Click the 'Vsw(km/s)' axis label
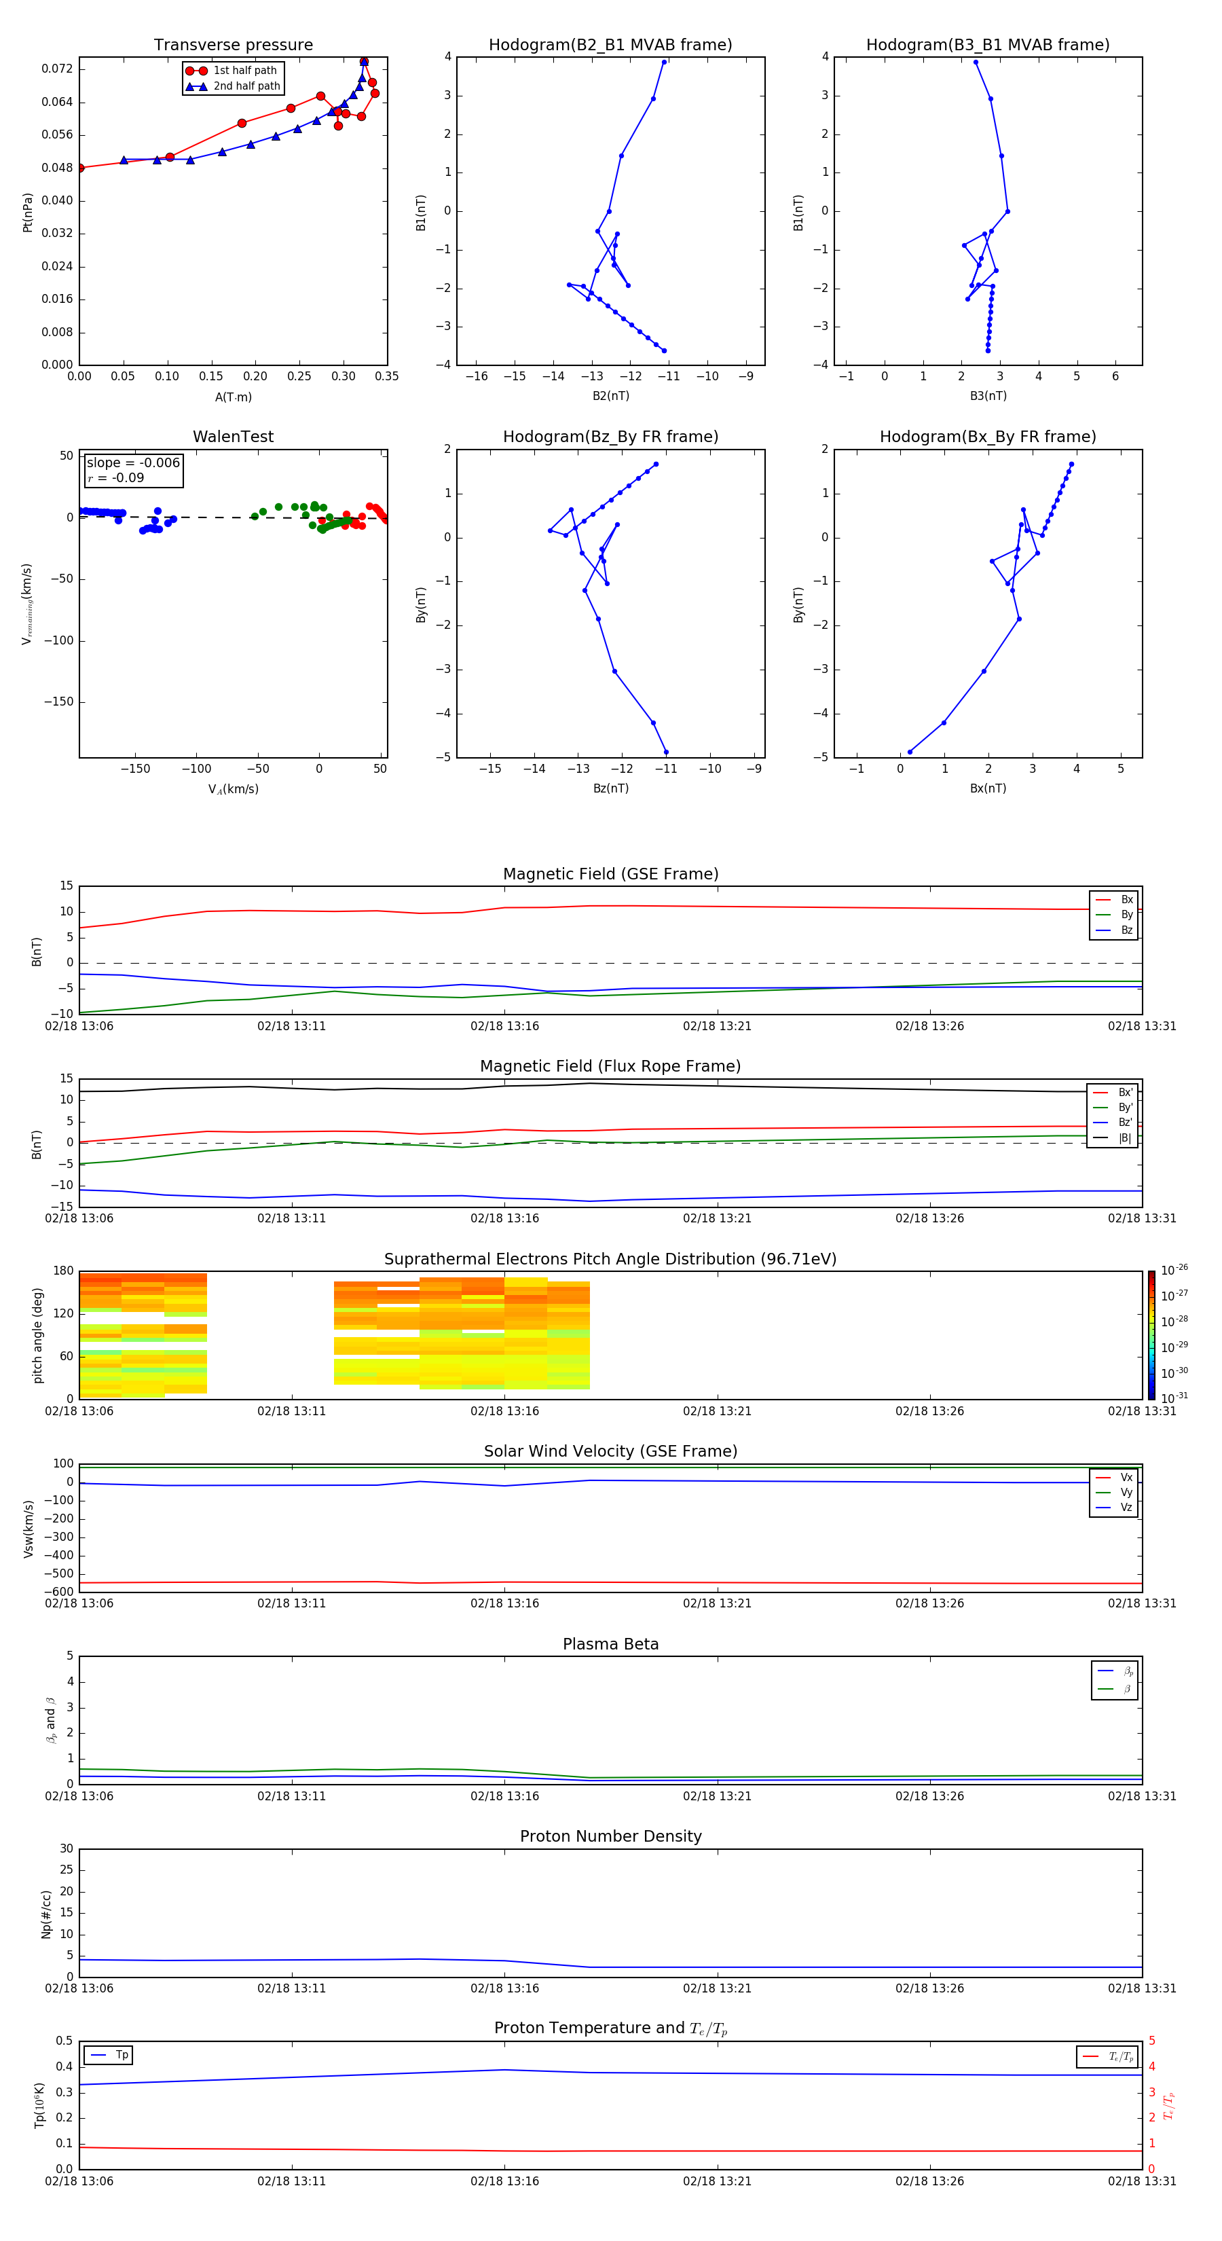1222x2241 pixels. [29, 1529]
